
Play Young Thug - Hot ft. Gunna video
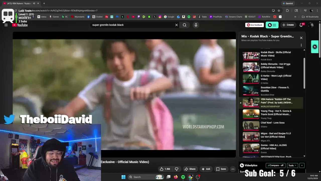271,114
